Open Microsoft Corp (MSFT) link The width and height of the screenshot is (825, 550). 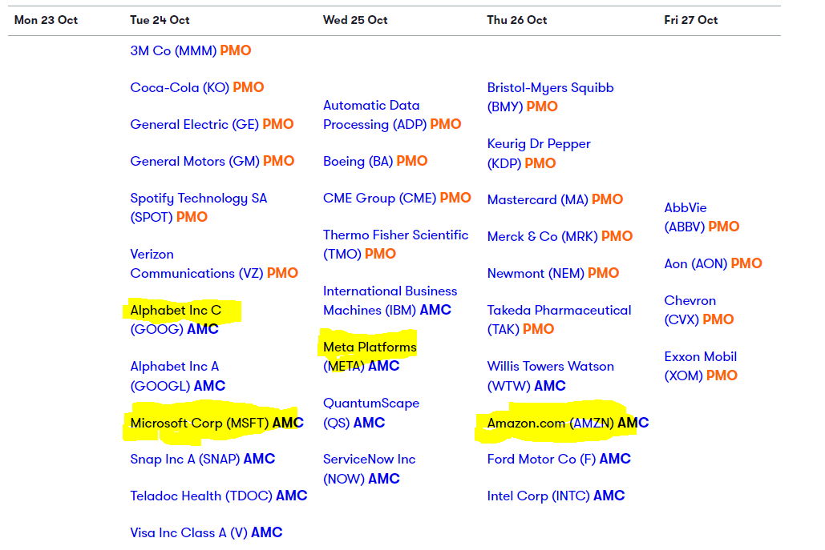[200, 423]
